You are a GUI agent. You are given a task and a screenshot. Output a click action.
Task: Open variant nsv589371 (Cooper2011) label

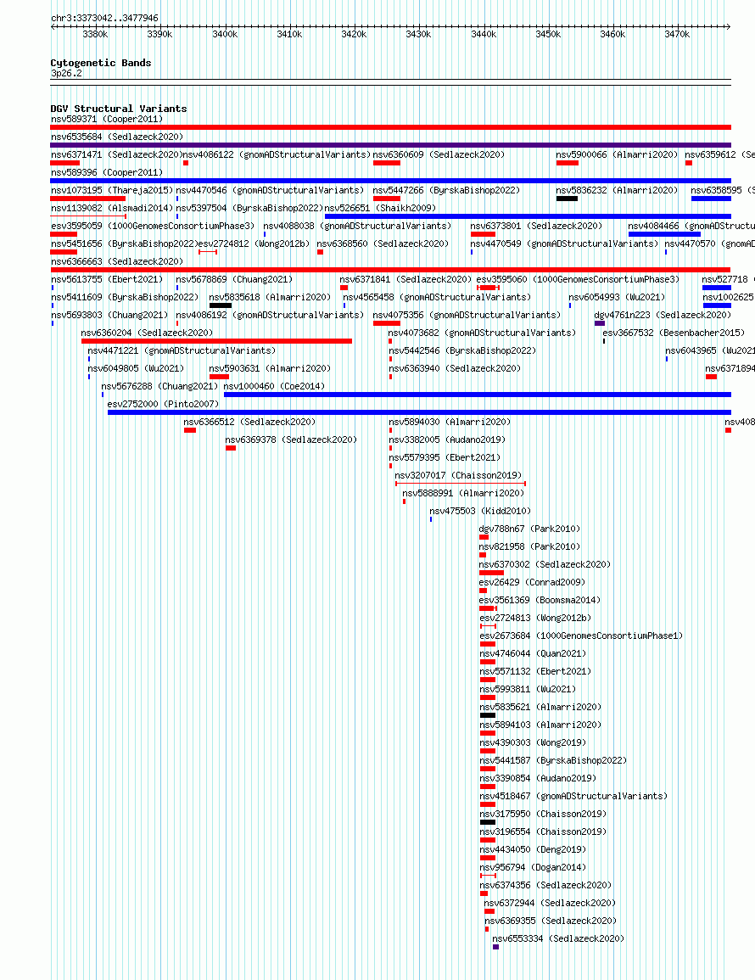click(107, 119)
